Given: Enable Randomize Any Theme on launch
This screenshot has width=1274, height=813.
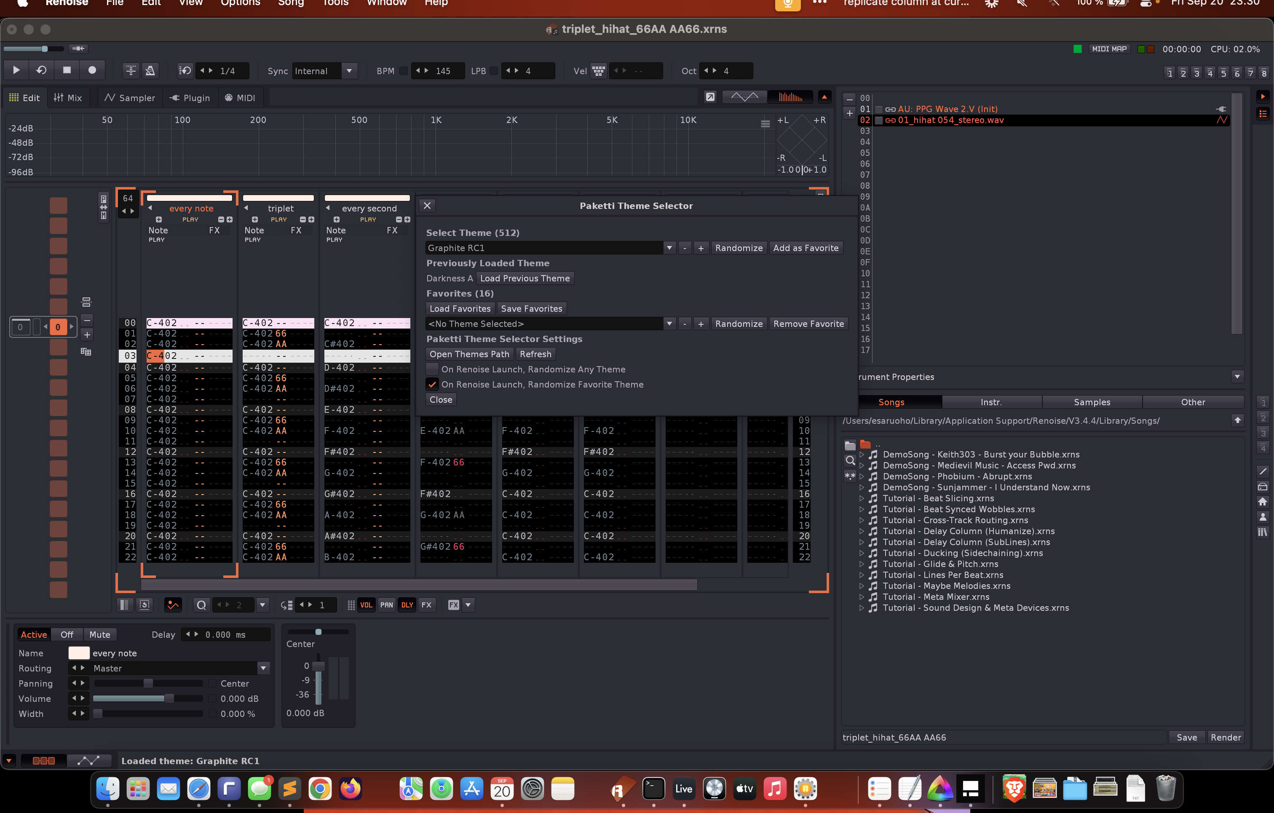Looking at the screenshot, I should point(432,369).
